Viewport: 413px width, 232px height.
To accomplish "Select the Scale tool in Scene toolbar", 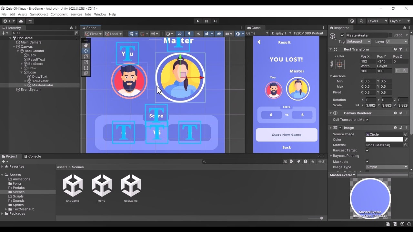I will point(86,62).
